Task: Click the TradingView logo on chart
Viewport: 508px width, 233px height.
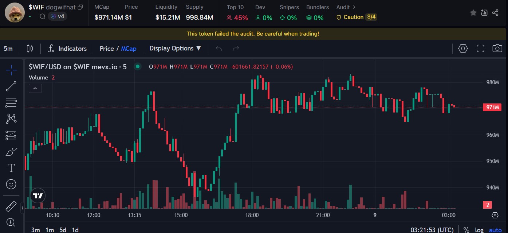Action: [x=38, y=196]
